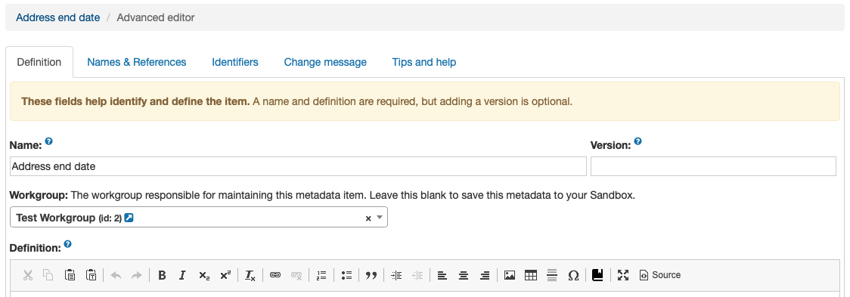The image size is (850, 297).
Task: Click into the Version input field
Action: tap(713, 166)
